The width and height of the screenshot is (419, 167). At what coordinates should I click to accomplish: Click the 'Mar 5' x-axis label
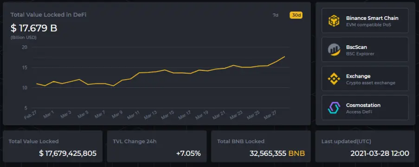tap(83, 114)
